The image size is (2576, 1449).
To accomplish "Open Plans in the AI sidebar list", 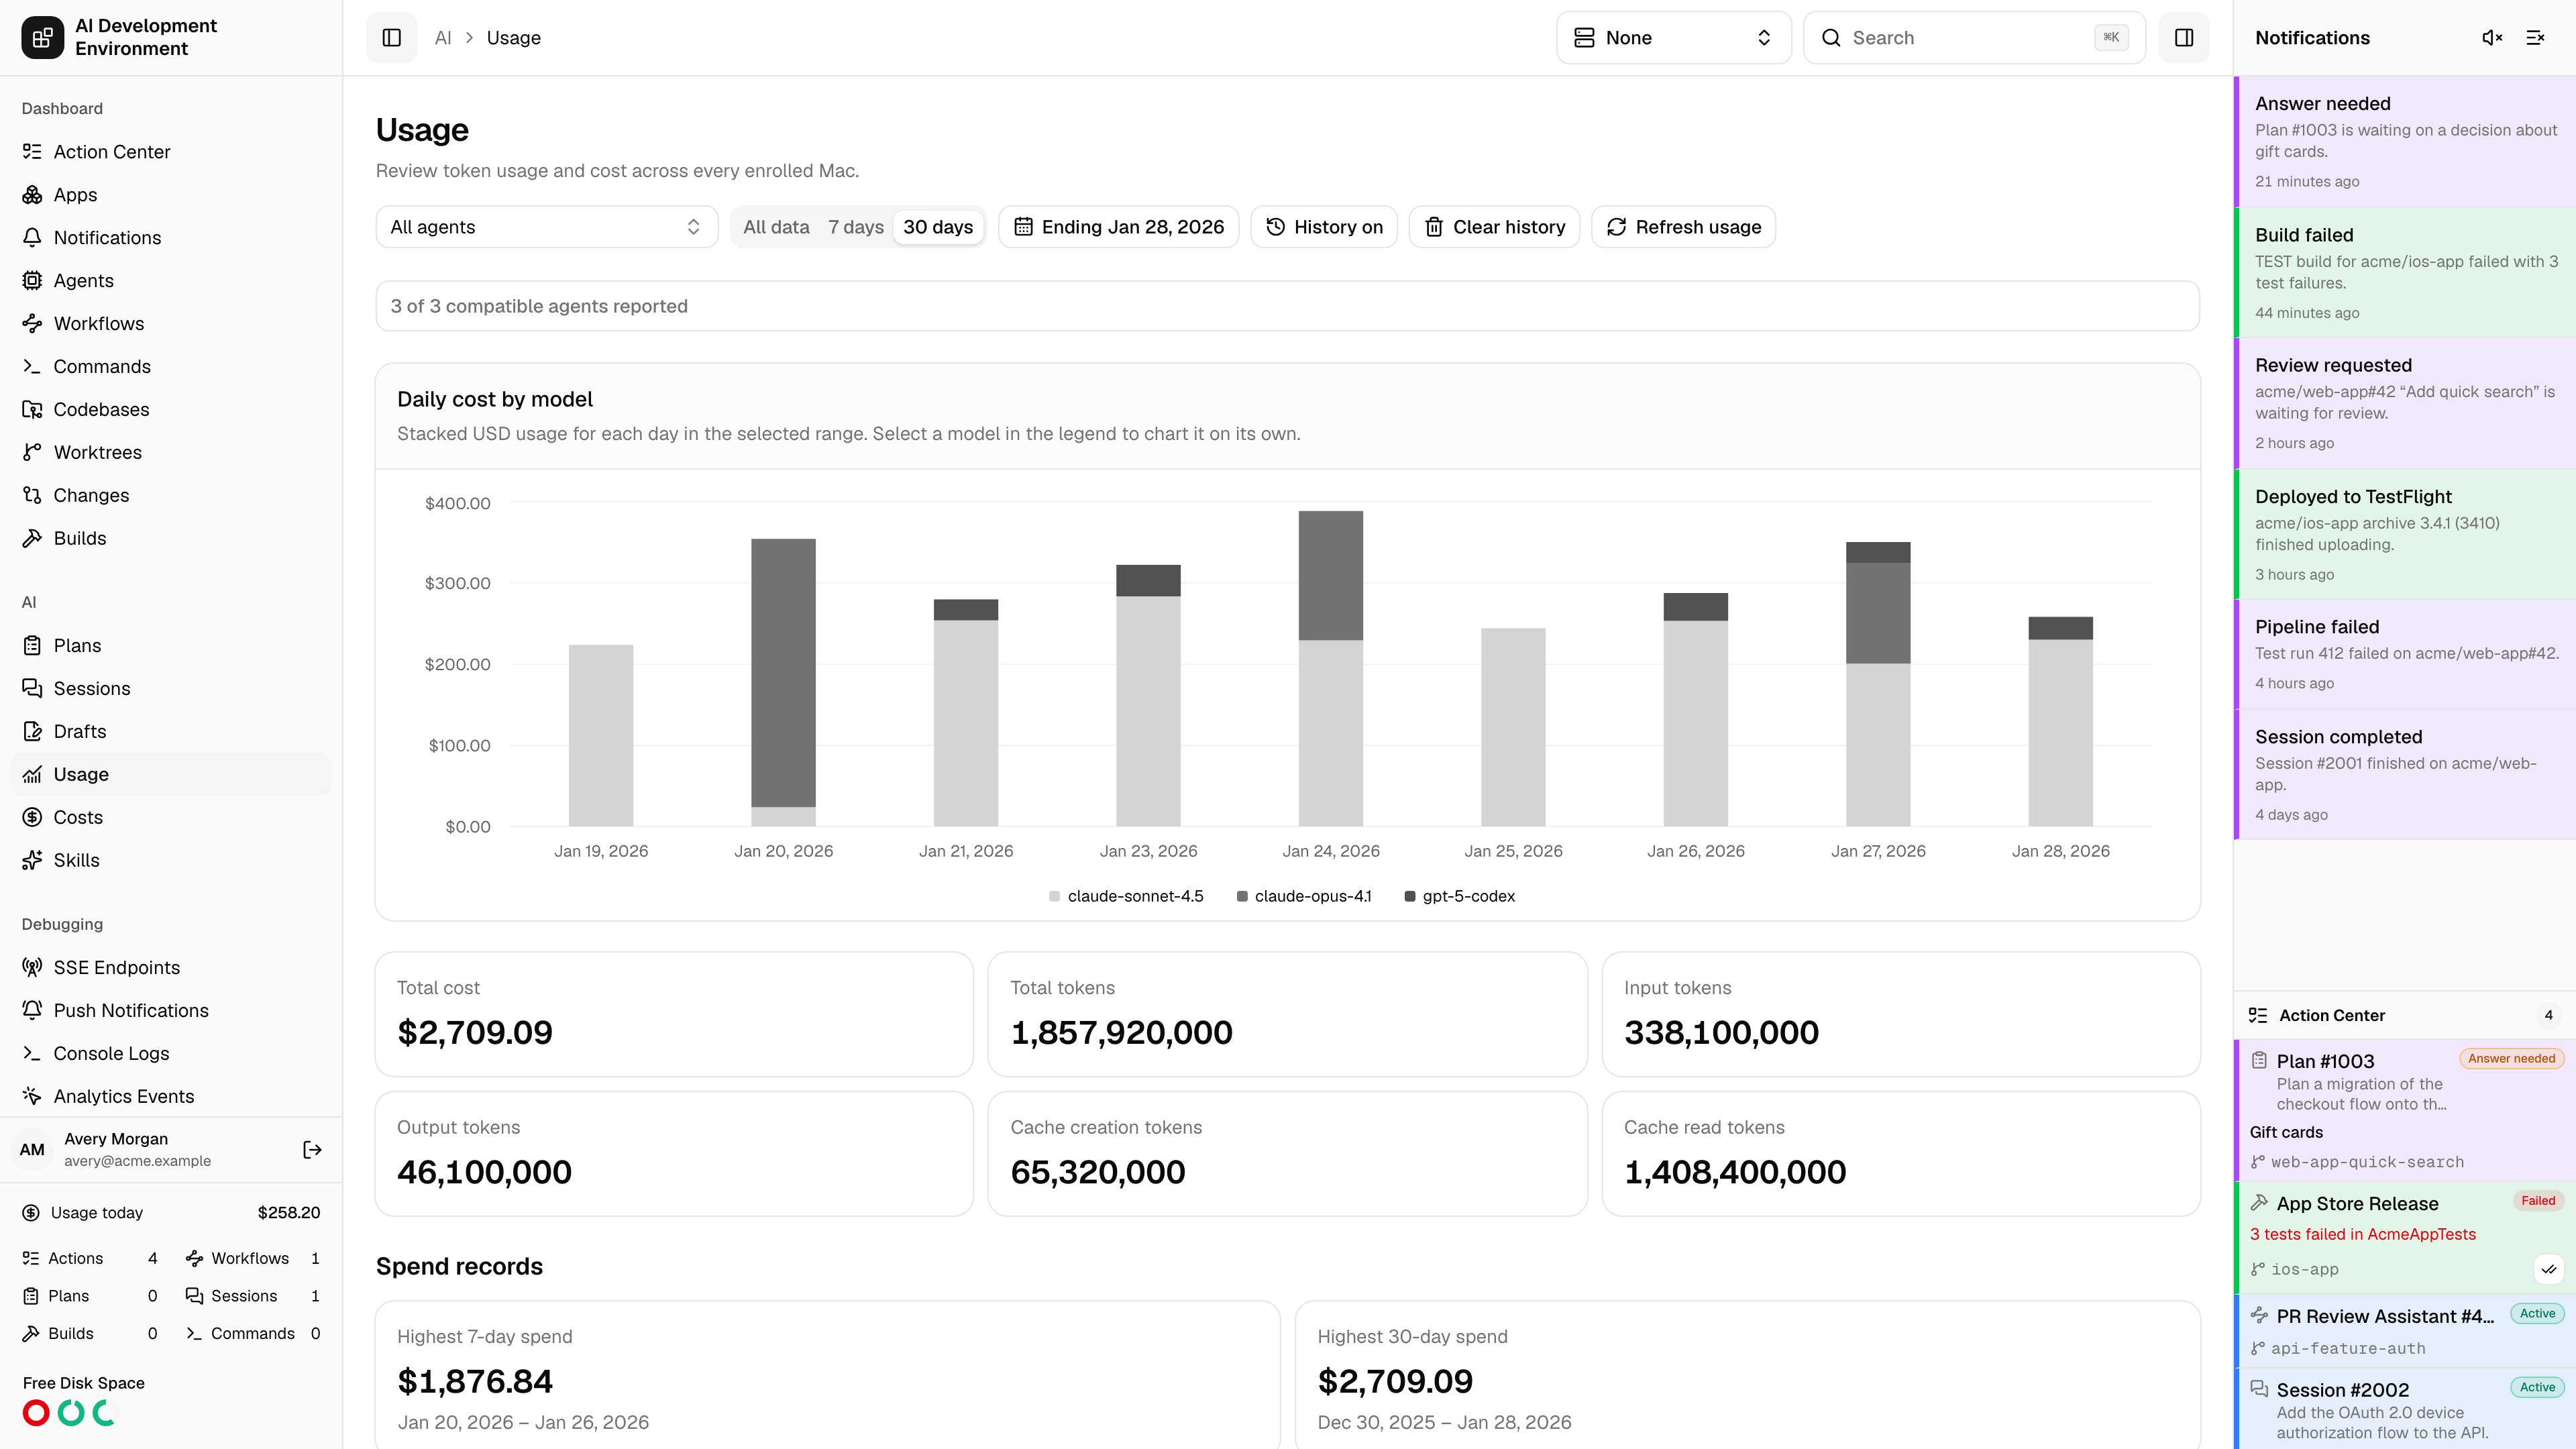I will [171, 646].
